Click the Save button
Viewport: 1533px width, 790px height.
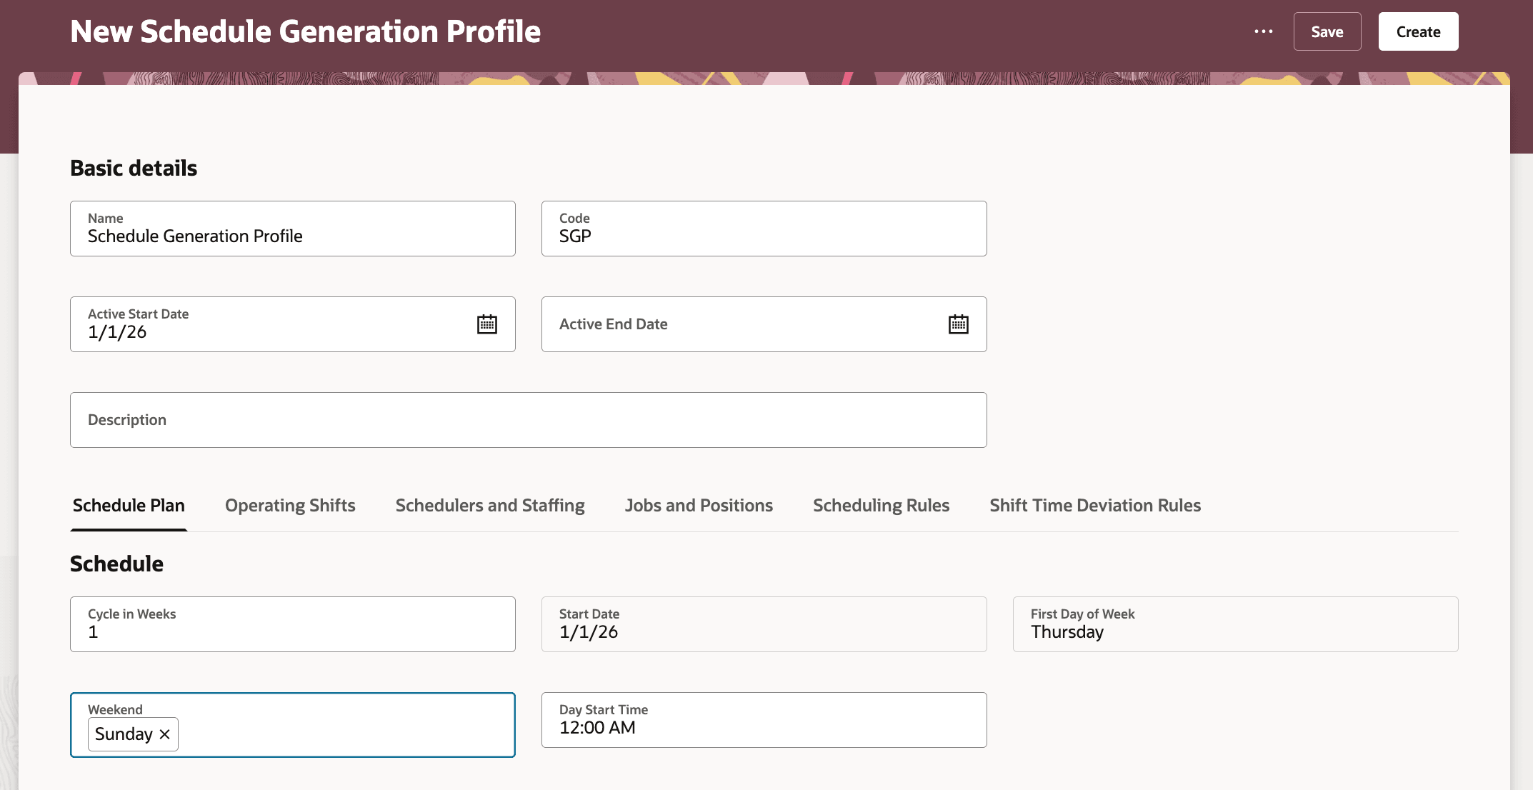1327,31
